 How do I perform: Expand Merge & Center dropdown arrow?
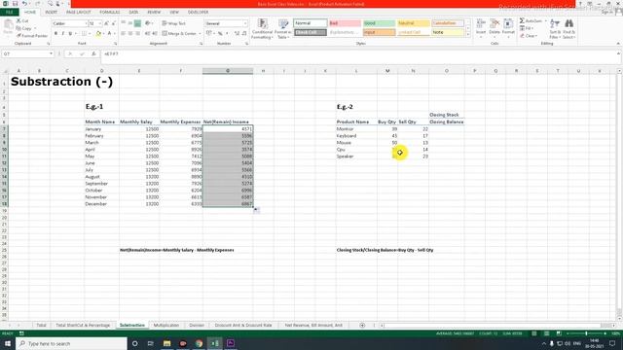pyautogui.click(x=200, y=34)
